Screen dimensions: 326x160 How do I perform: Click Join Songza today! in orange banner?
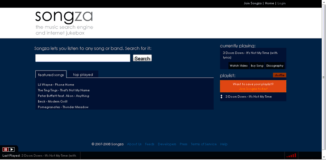[x=253, y=89]
